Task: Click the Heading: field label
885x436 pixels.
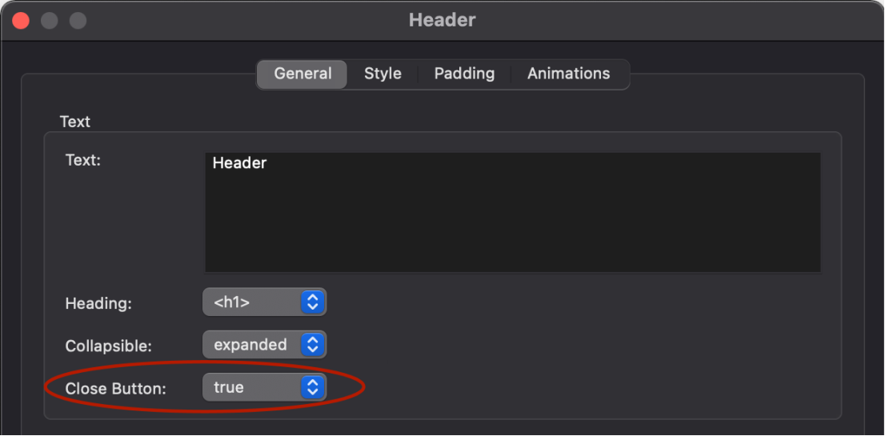Action: point(98,303)
